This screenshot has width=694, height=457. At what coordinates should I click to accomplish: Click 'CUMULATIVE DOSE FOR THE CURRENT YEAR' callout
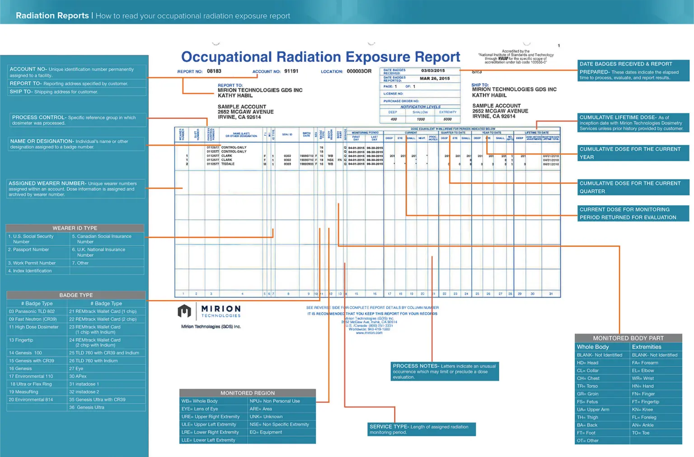(633, 153)
